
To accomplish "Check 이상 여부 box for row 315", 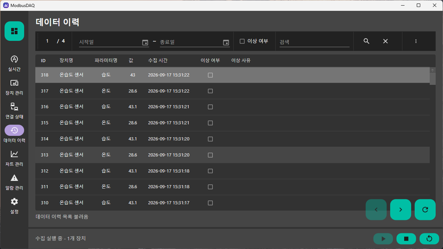I will click(210, 123).
